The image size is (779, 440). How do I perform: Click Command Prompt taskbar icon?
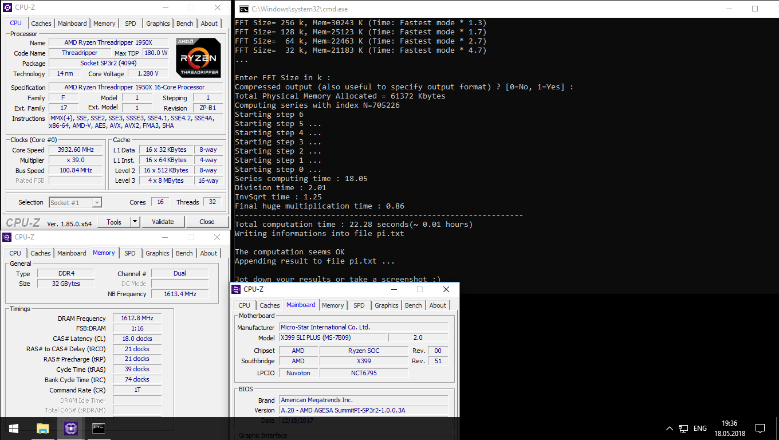[99, 428]
